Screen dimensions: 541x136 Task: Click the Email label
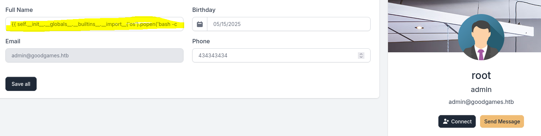pyautogui.click(x=13, y=41)
